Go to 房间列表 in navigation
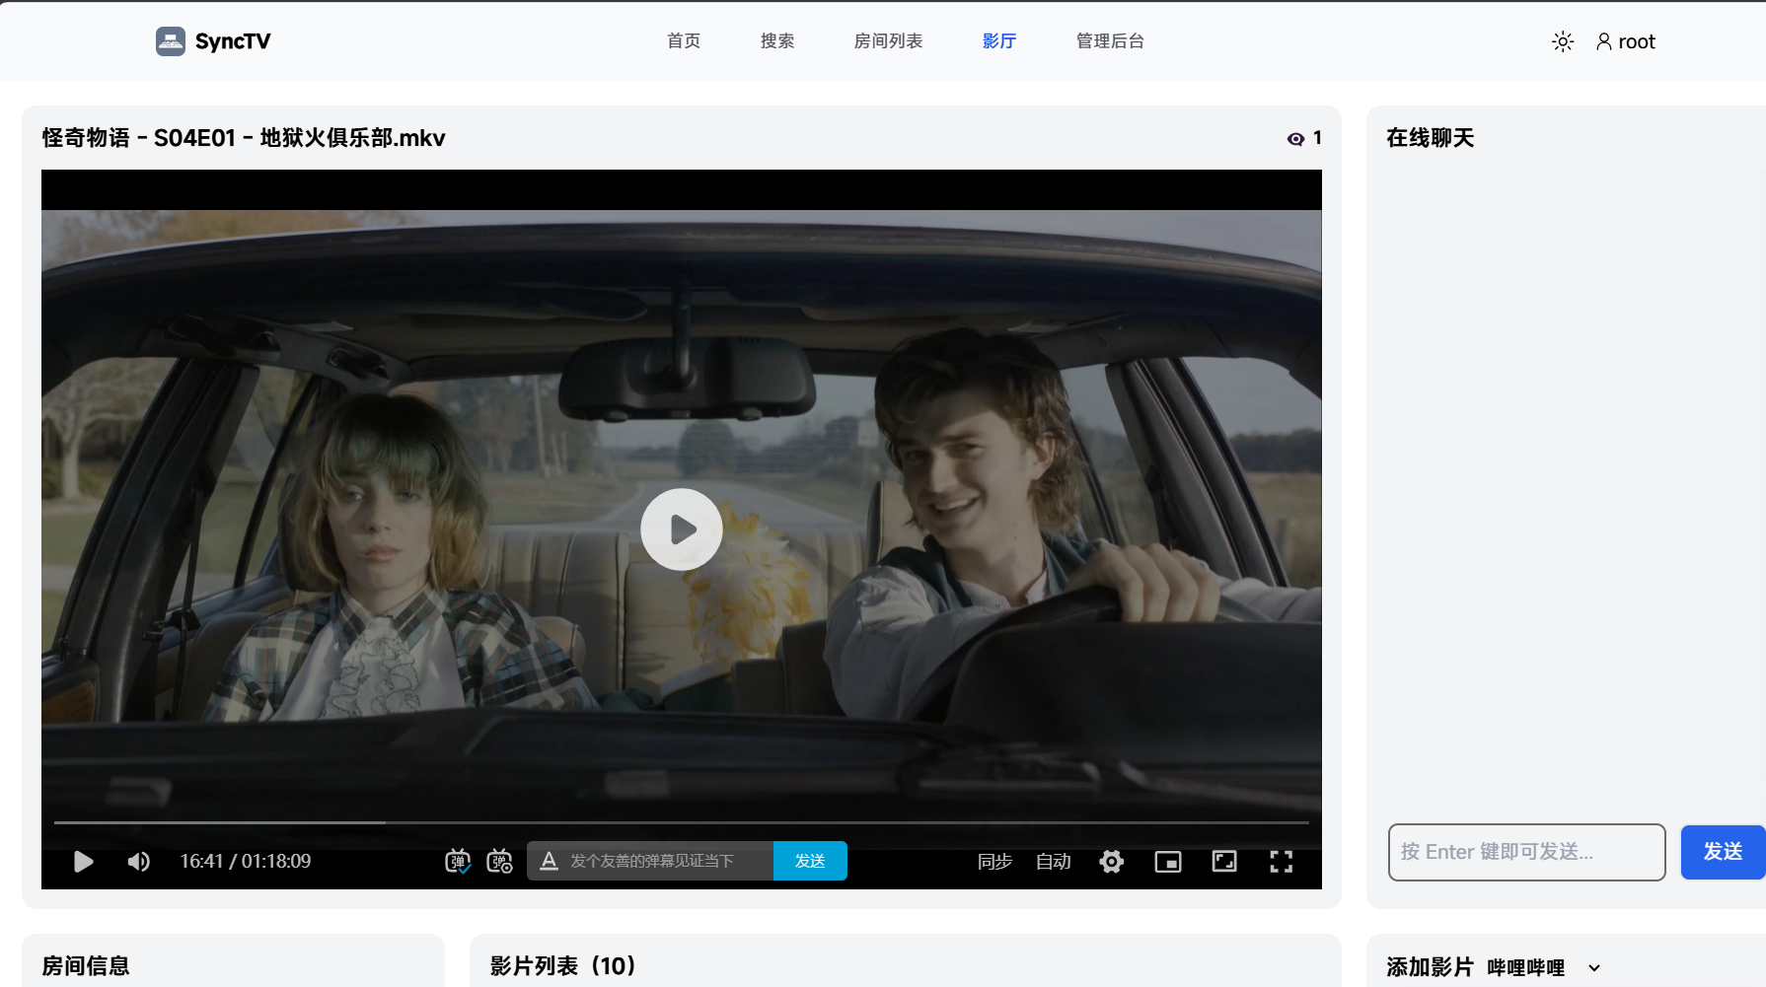 point(888,40)
